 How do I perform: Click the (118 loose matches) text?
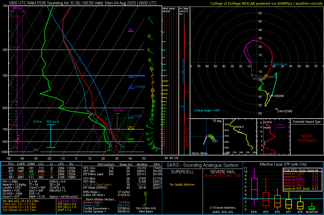point(222,208)
